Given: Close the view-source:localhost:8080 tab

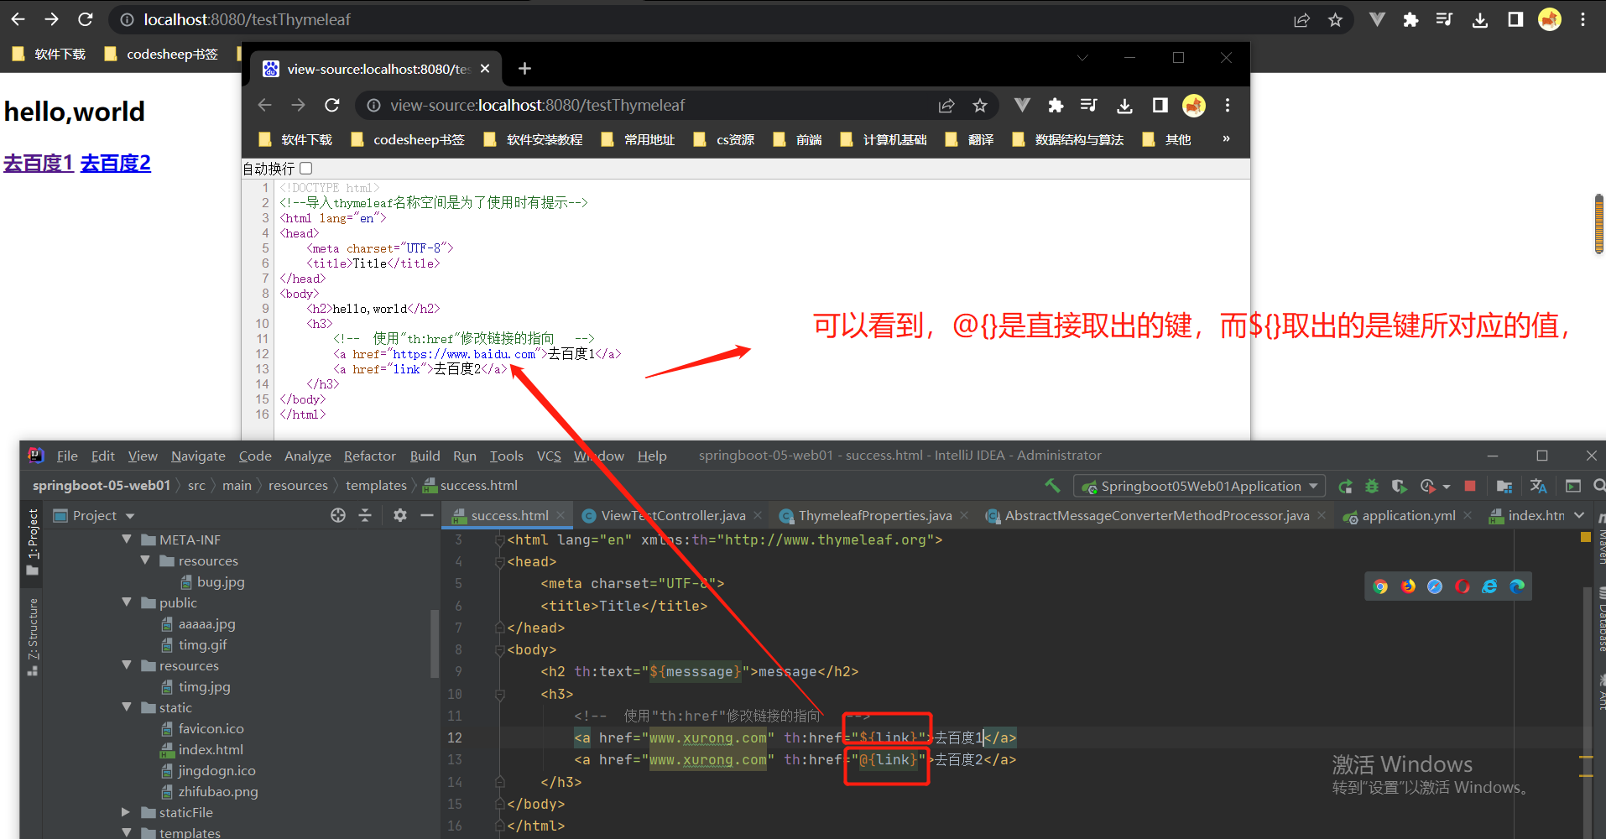Looking at the screenshot, I should pyautogui.click(x=485, y=69).
